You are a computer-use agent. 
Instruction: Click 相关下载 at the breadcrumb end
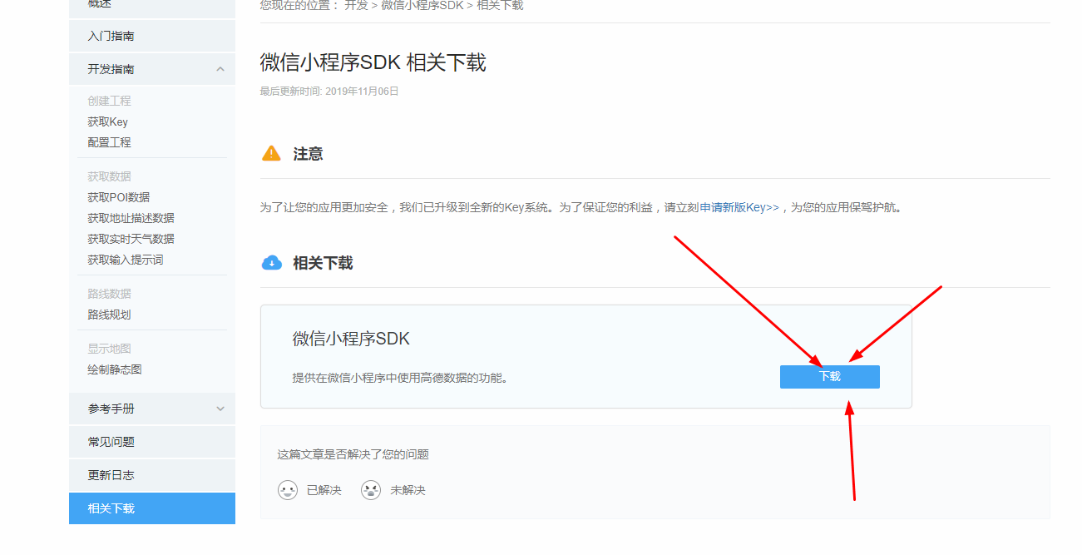click(x=500, y=5)
